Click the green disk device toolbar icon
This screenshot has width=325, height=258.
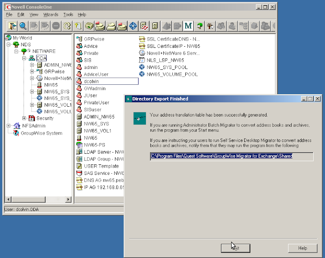[x=89, y=26]
